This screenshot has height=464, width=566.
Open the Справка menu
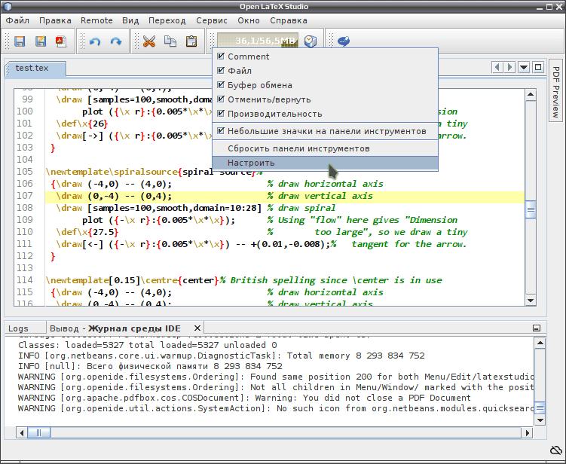coord(289,20)
